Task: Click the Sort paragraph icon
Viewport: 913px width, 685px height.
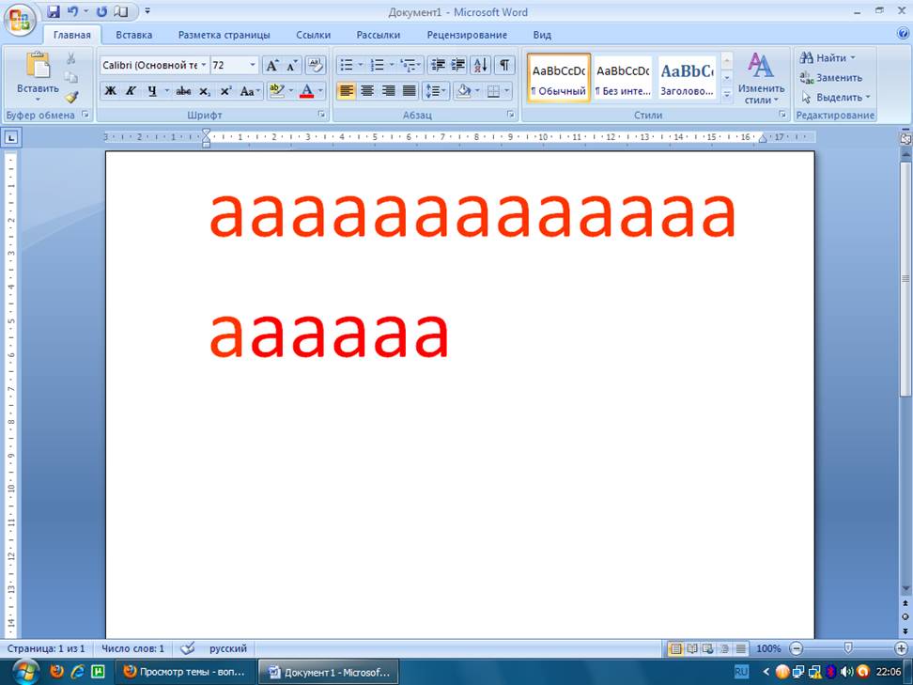Action: click(480, 65)
